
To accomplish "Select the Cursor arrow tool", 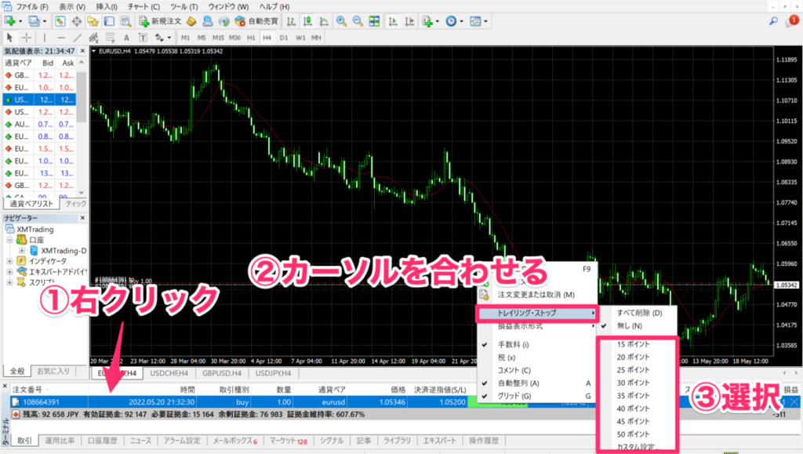I will [9, 38].
